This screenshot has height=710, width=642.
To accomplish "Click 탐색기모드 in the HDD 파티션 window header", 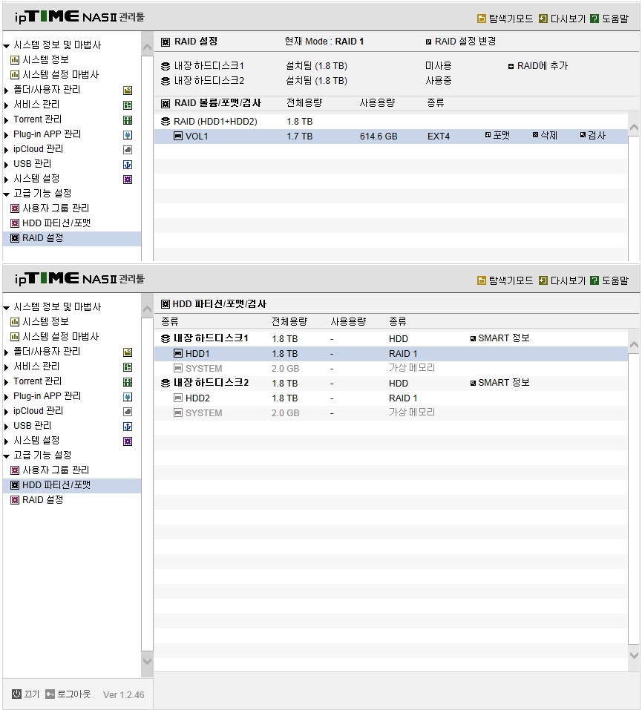I will (505, 280).
